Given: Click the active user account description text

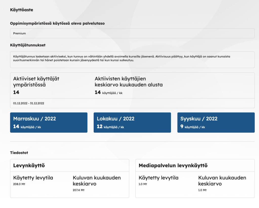Looking at the screenshot, I should [122, 58].
